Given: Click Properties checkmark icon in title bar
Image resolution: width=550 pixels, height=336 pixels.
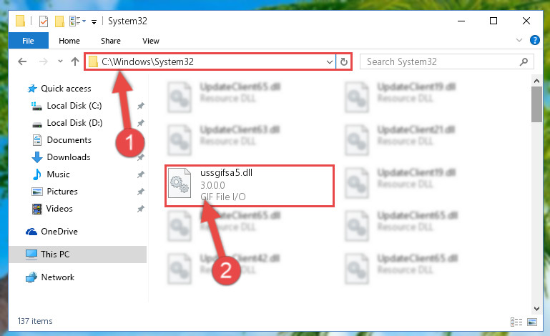Looking at the screenshot, I should [x=44, y=21].
